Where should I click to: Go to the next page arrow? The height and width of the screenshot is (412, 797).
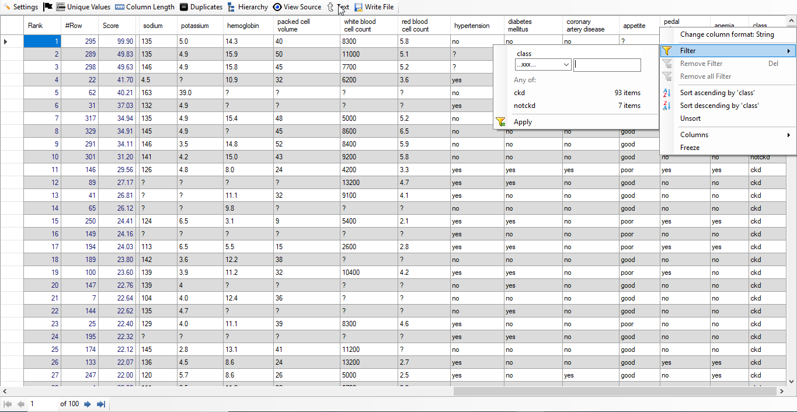click(88, 404)
